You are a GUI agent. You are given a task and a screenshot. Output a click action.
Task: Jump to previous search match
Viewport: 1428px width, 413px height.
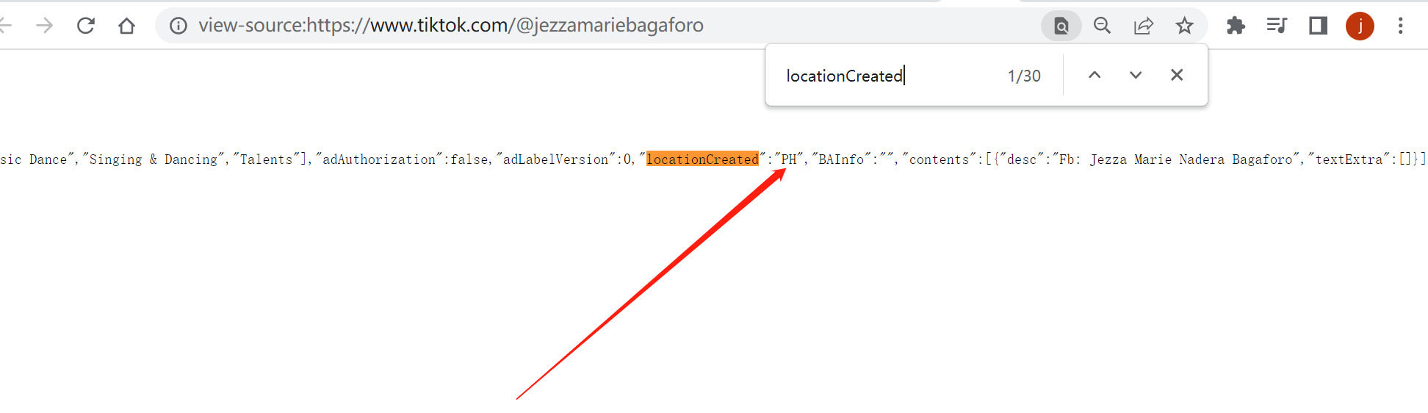coord(1095,75)
